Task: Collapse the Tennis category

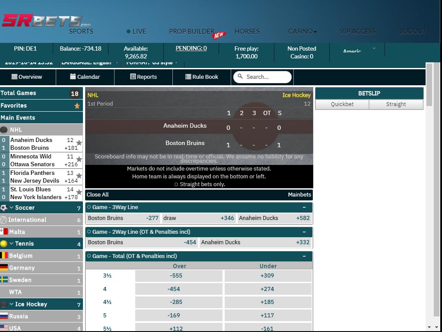Action: tap(12, 243)
